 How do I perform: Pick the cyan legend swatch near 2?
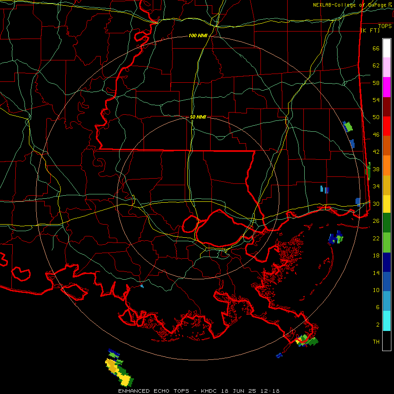pos(387,321)
